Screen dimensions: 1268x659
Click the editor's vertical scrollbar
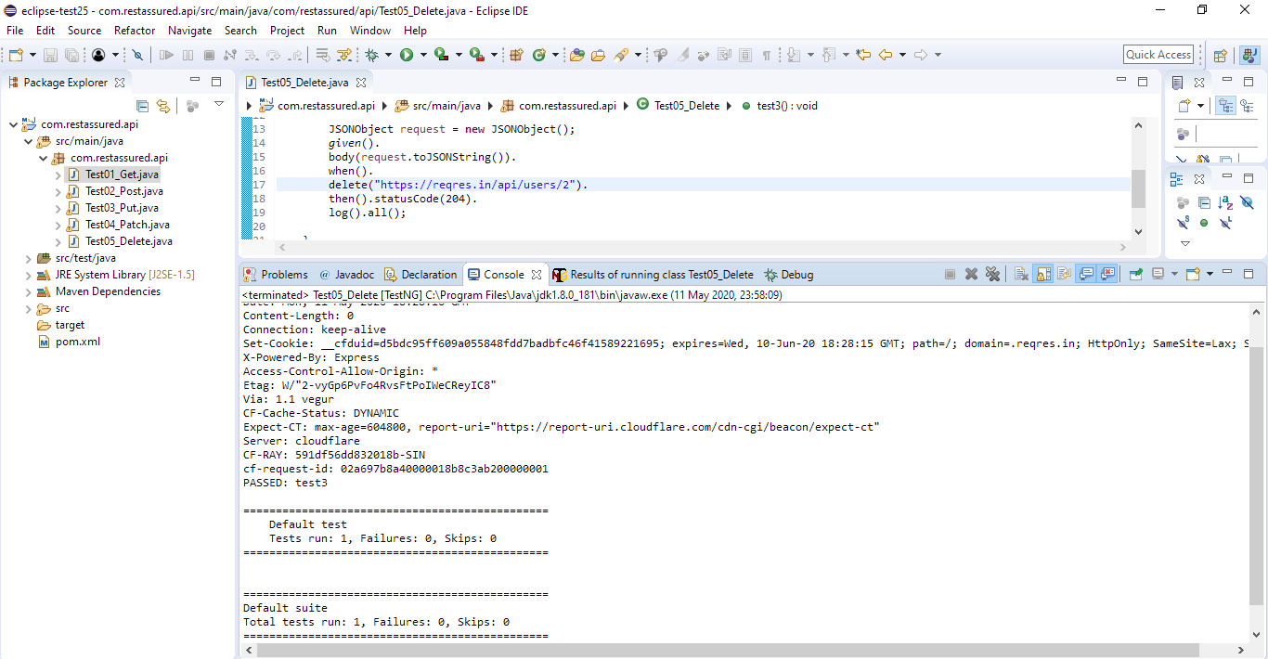pos(1138,186)
